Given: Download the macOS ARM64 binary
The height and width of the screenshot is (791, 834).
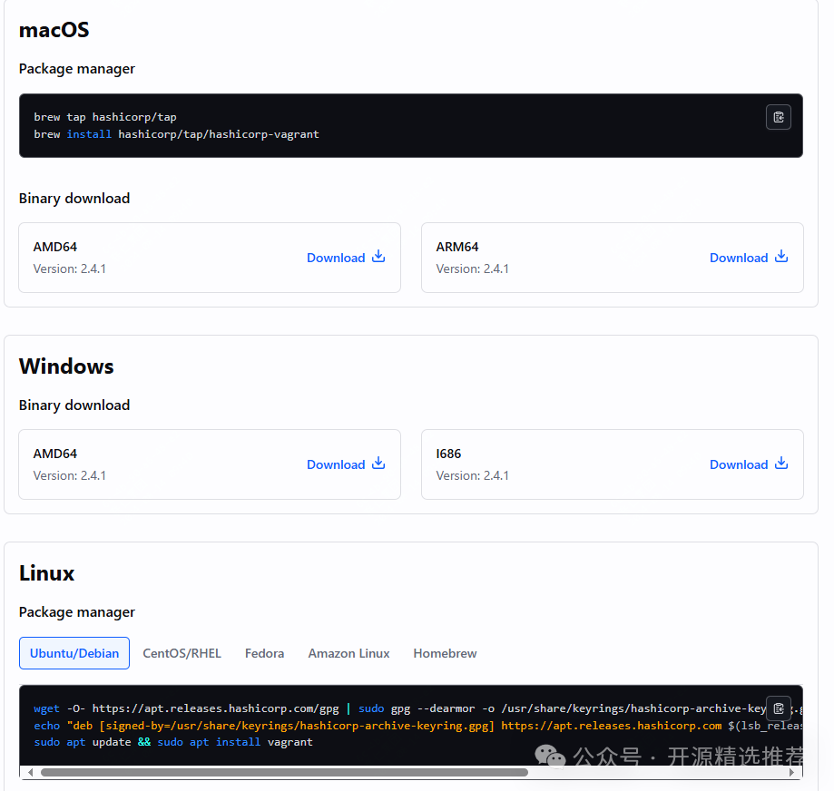Looking at the screenshot, I should (x=749, y=258).
